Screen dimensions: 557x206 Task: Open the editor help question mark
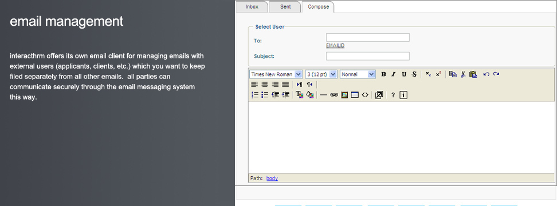click(x=393, y=95)
